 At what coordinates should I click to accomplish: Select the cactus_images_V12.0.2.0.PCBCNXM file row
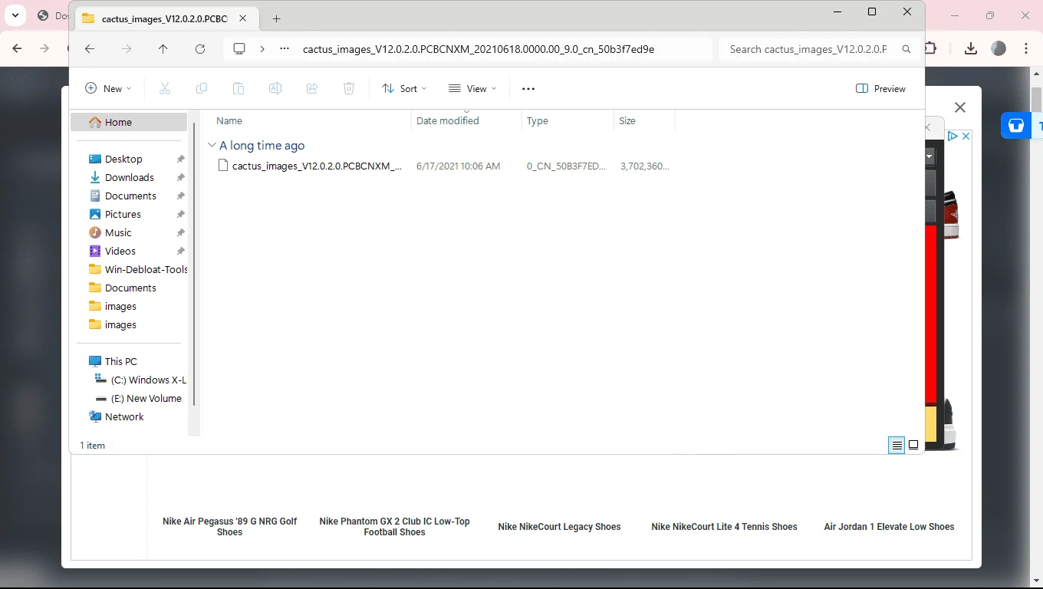point(443,166)
